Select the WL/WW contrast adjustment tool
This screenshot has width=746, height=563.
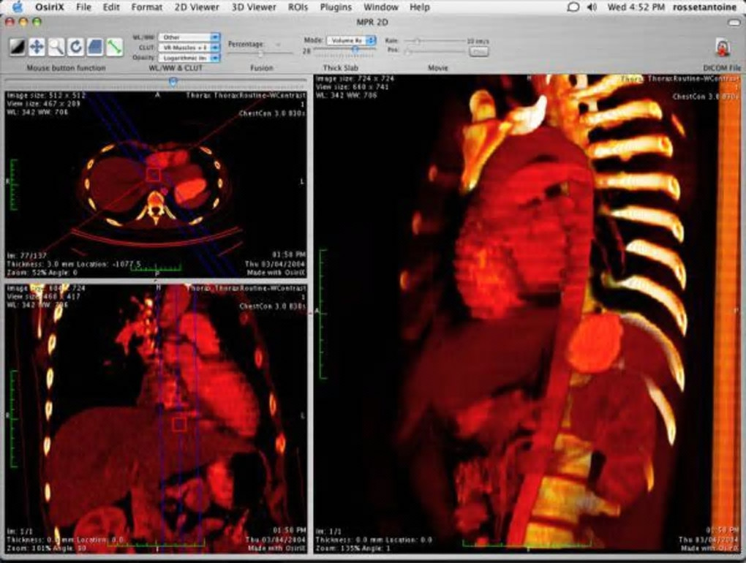pos(17,47)
